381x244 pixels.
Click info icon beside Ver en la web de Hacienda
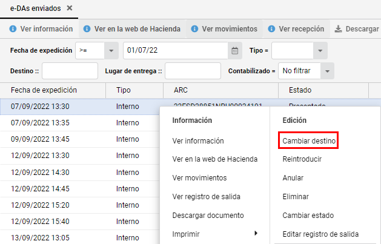[87, 29]
